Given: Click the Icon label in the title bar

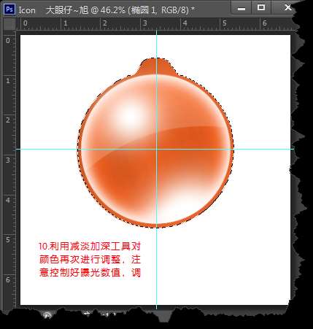Looking at the screenshot, I should (x=27, y=10).
